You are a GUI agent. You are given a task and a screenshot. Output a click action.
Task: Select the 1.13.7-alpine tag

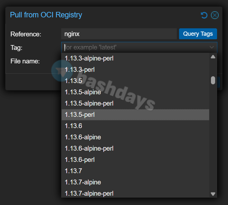click(83, 182)
